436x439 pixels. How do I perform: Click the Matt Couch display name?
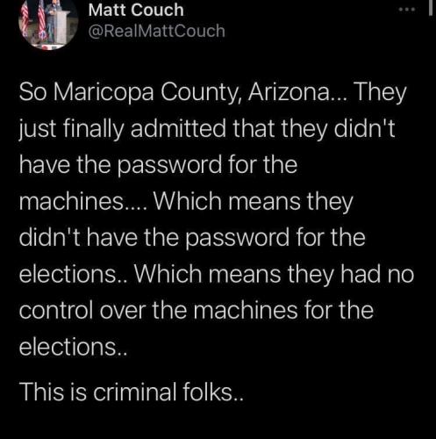[x=136, y=11]
